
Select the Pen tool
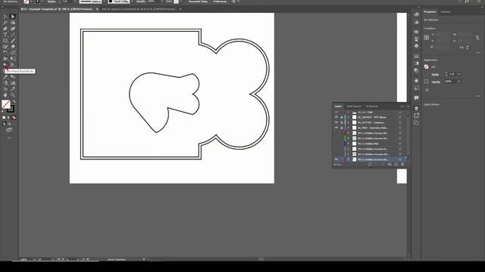tap(5, 29)
